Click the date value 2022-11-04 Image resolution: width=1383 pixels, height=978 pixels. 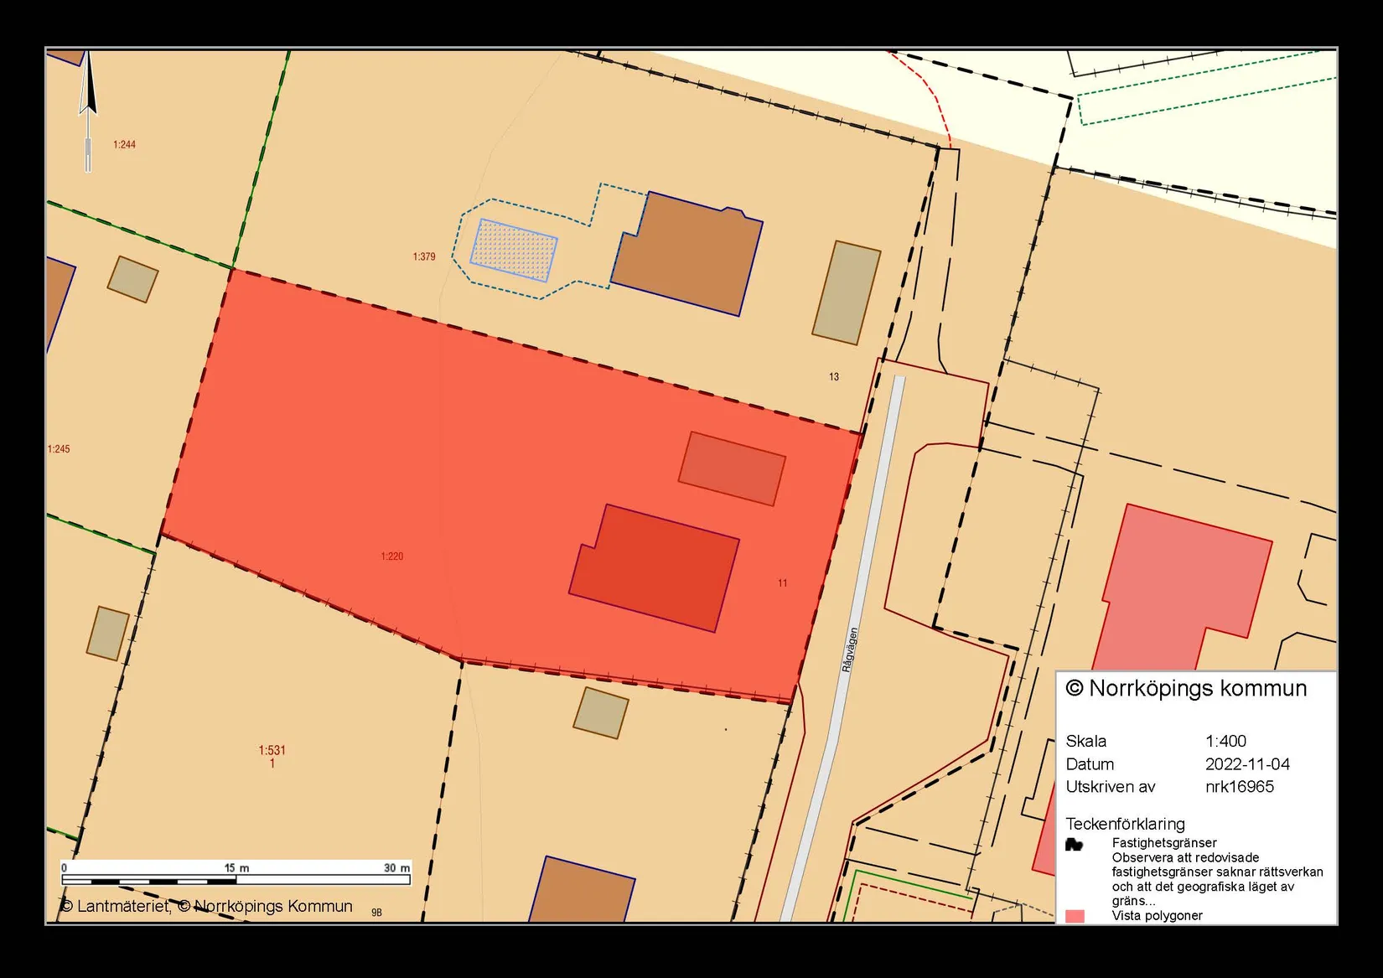1247,764
